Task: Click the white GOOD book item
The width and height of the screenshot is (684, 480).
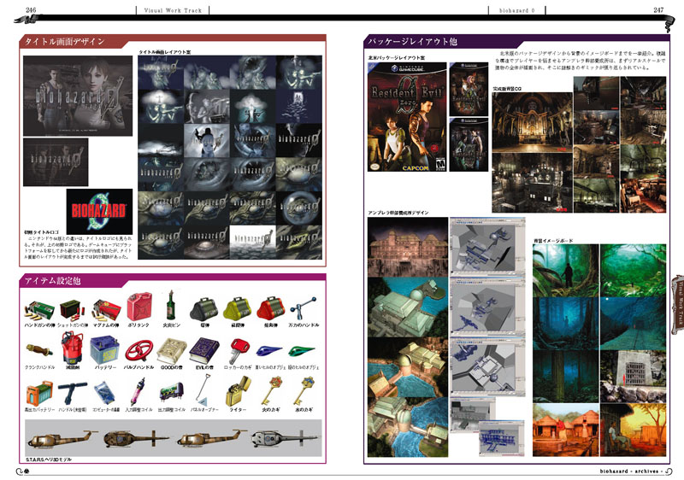Action: point(172,351)
